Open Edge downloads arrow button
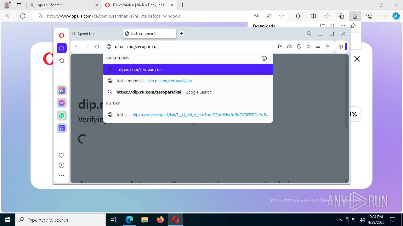The width and height of the screenshot is (403, 226). coord(355,16)
